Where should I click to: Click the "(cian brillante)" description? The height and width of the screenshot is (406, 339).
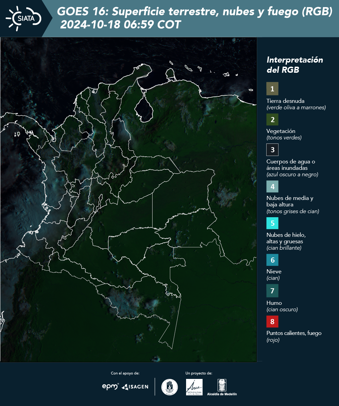click(284, 248)
